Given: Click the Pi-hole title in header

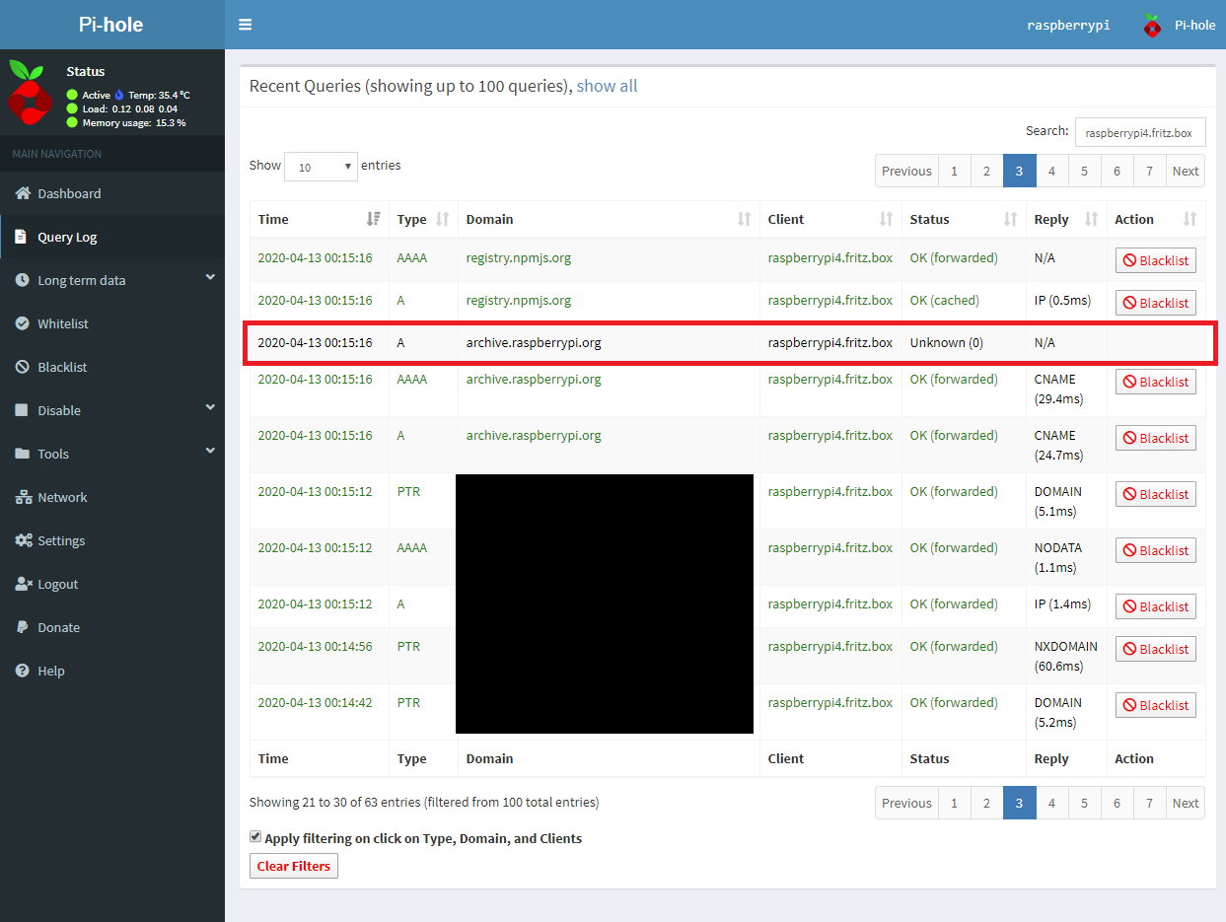Looking at the screenshot, I should click(x=111, y=25).
